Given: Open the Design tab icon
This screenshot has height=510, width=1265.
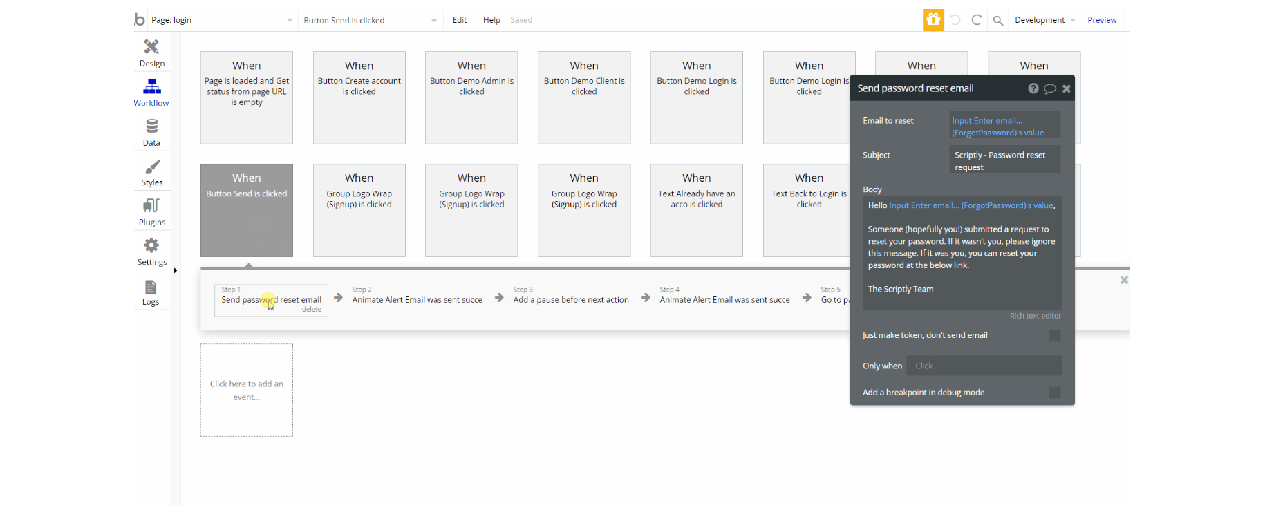Looking at the screenshot, I should [151, 46].
